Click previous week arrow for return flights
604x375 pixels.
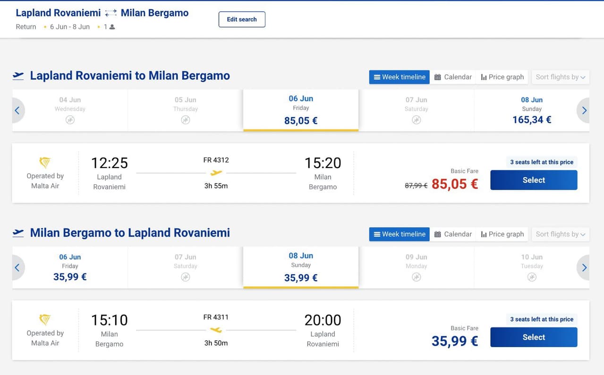click(17, 268)
